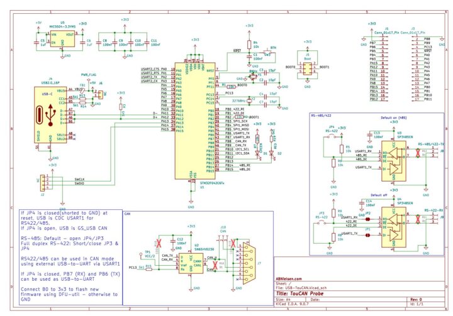Click the STM32F042C6Tx part name text
The width and height of the screenshot is (453, 316).
(213, 183)
